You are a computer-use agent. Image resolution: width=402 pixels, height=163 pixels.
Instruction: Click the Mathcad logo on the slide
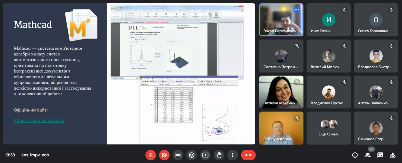point(81,25)
